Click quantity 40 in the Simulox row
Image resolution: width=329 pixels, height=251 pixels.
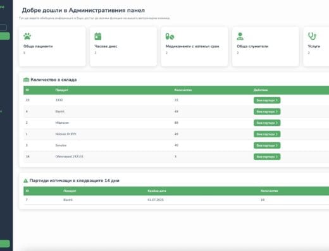point(177,145)
